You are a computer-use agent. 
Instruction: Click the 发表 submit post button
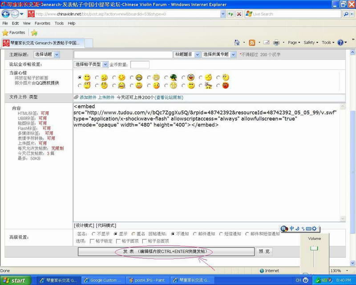point(166,251)
